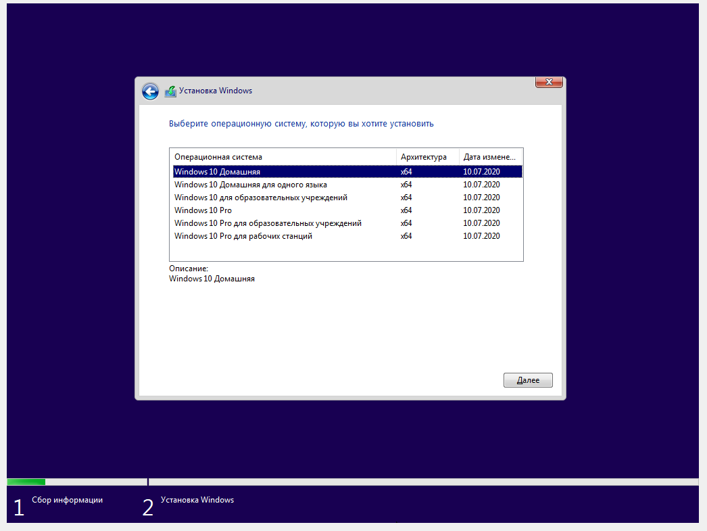
Task: Select Windows 10 Домашняя row
Action: pyautogui.click(x=347, y=171)
